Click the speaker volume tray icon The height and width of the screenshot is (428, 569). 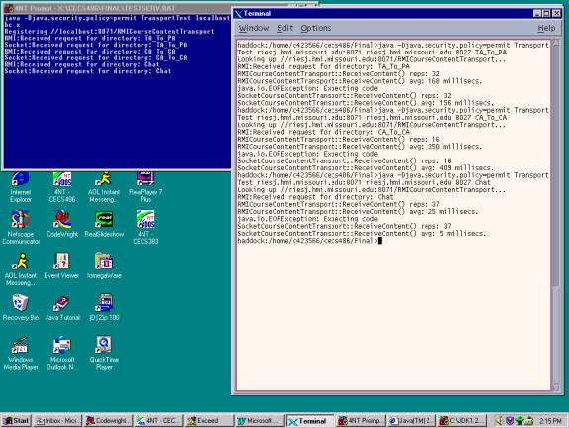point(500,421)
